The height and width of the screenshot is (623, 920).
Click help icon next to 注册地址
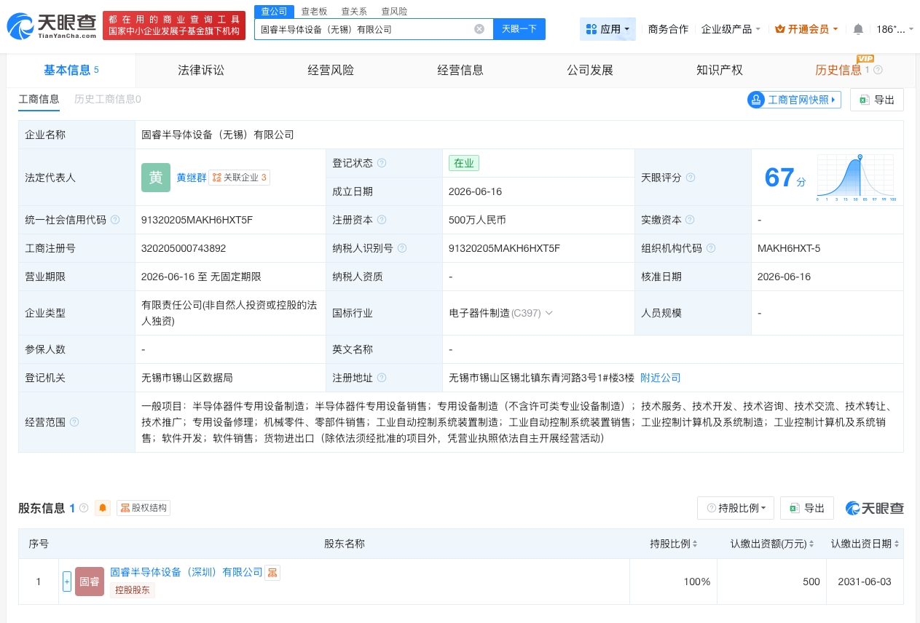point(382,378)
